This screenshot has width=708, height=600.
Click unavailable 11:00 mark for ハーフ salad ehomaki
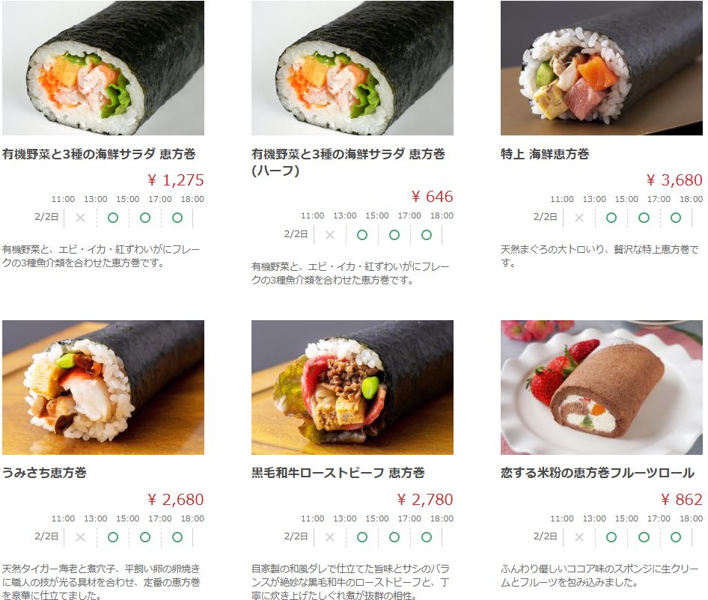pos(330,235)
